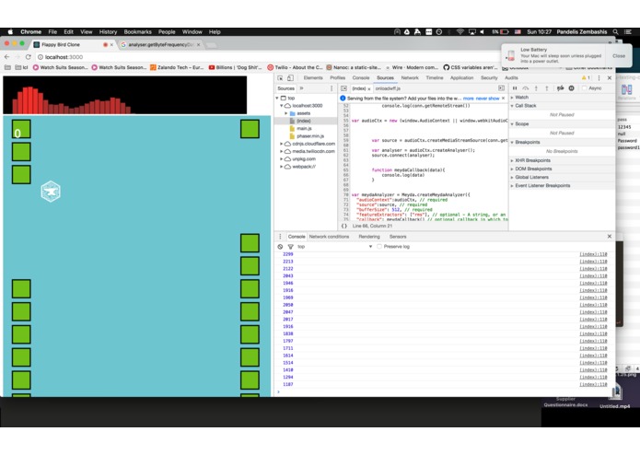Toggle the DevTools device toolbar icon
640x455 pixels.
coord(290,78)
